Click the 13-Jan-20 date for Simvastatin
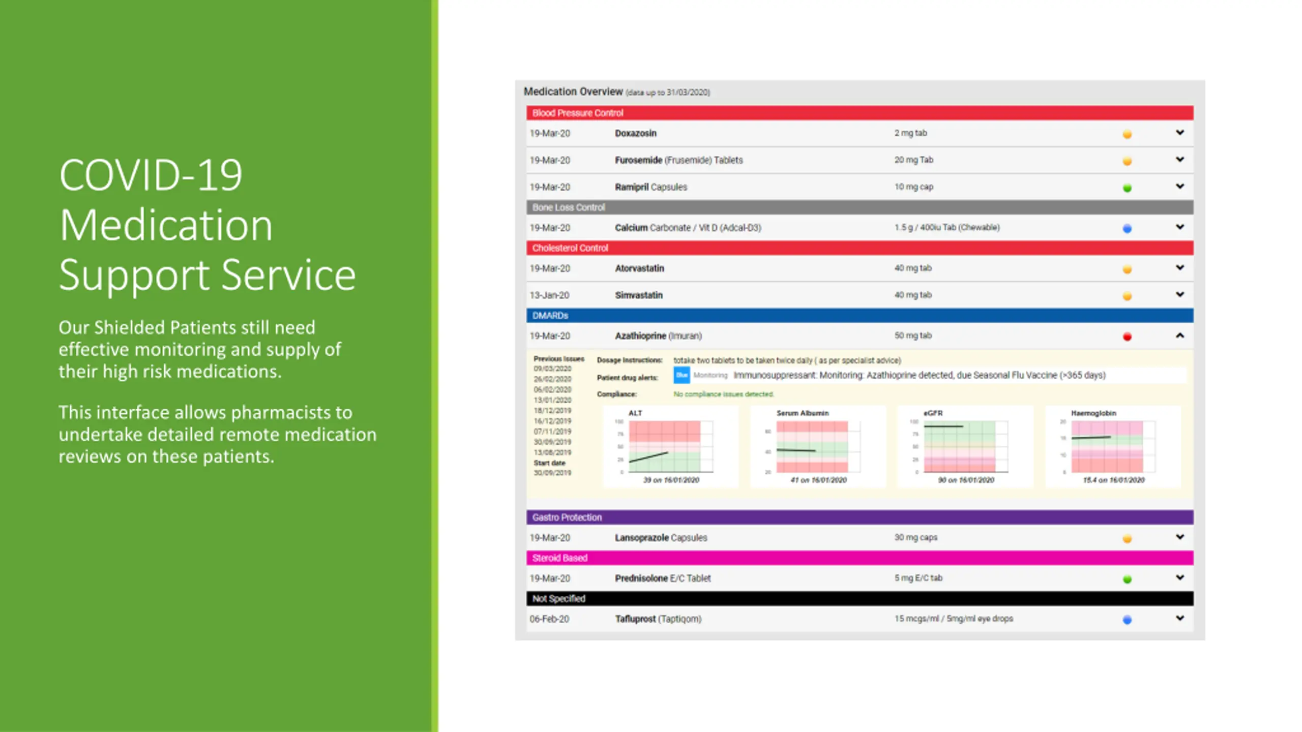1302x732 pixels. coord(549,295)
